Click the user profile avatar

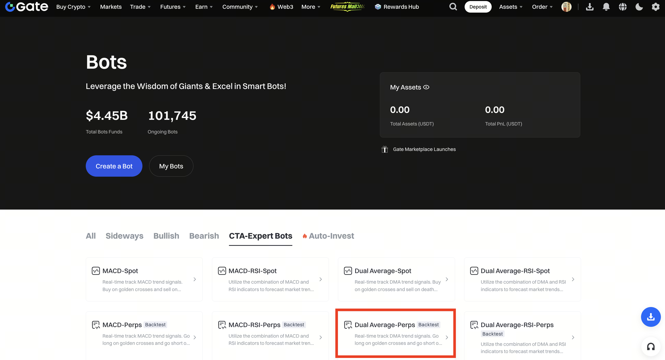566,7
